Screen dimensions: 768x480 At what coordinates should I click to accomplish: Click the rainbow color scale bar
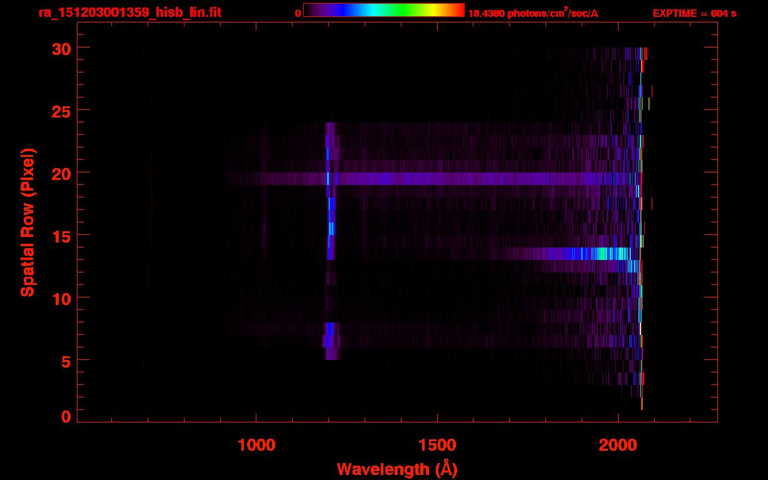(x=384, y=10)
